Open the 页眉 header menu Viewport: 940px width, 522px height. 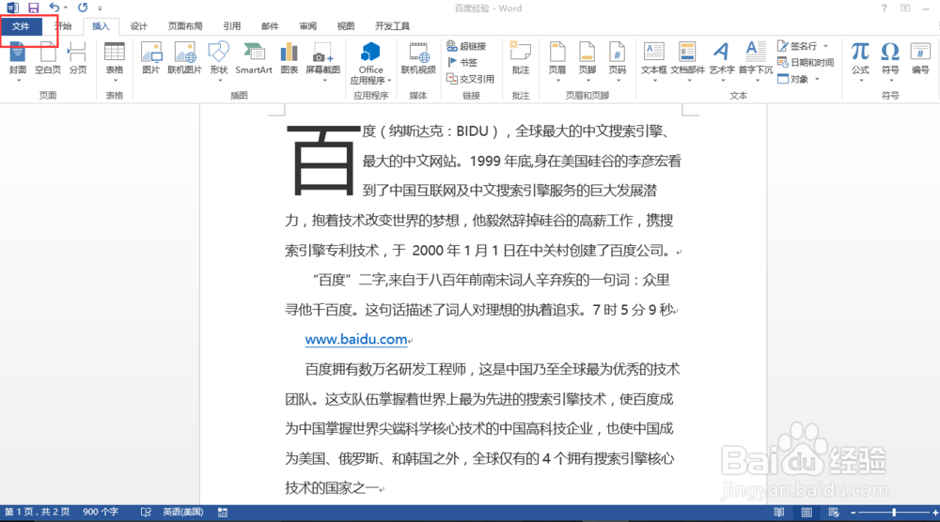(x=557, y=60)
